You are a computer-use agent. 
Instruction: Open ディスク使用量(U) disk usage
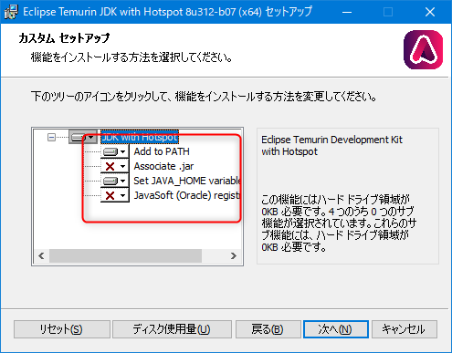172,329
